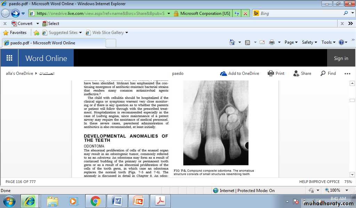Image resolution: width=356 pixels, height=208 pixels.
Task: Click HELP IMPROVE OFFICE link
Action: (319, 182)
